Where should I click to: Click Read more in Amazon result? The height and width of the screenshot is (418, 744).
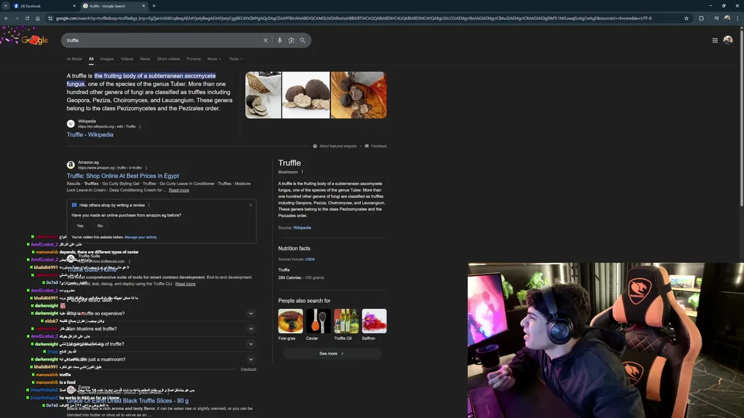point(179,190)
